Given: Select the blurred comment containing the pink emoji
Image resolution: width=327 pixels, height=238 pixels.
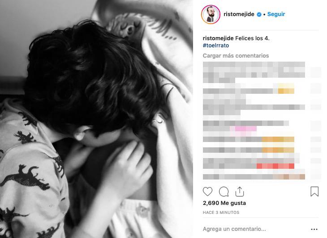Looking at the screenshot, I should tap(246, 126).
